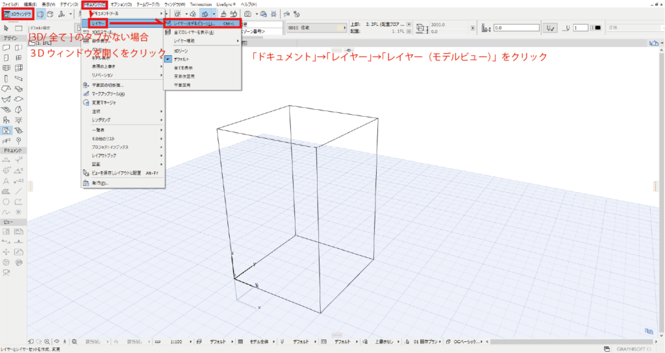Open the 01 既存プラン renovation filter dropdown

[x=427, y=341]
